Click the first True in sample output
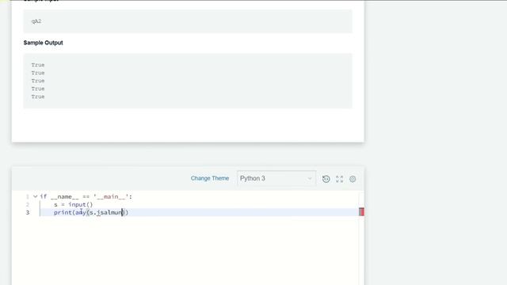Screen dimensions: 507x285 click(x=38, y=65)
